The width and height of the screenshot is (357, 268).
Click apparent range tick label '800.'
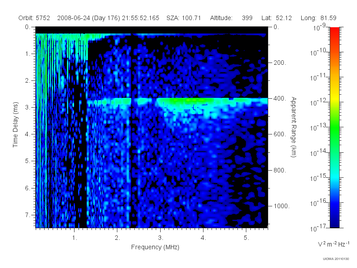pos(280,170)
